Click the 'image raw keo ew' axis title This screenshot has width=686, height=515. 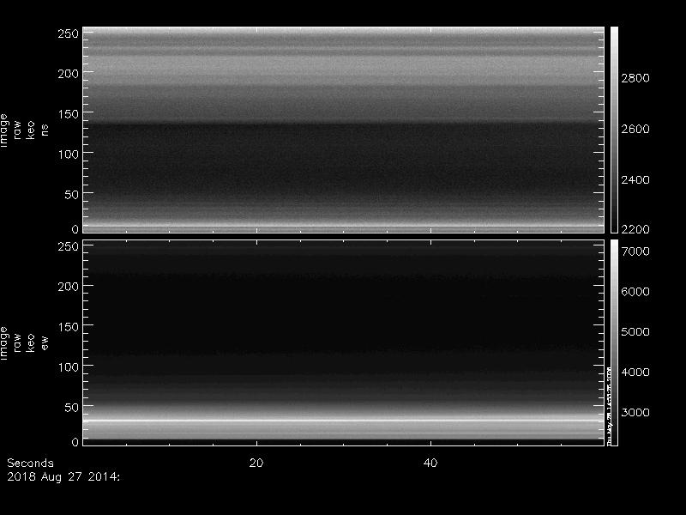(x=24, y=342)
